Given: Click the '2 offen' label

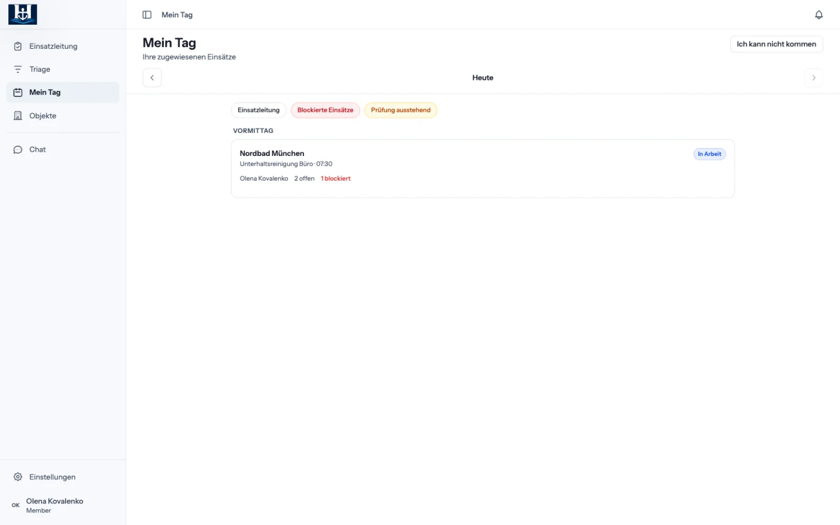Looking at the screenshot, I should pos(304,178).
